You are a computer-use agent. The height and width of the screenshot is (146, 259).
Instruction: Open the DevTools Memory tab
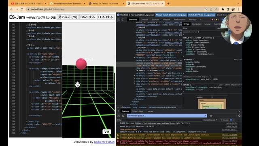pyautogui.click(x=193, y=19)
